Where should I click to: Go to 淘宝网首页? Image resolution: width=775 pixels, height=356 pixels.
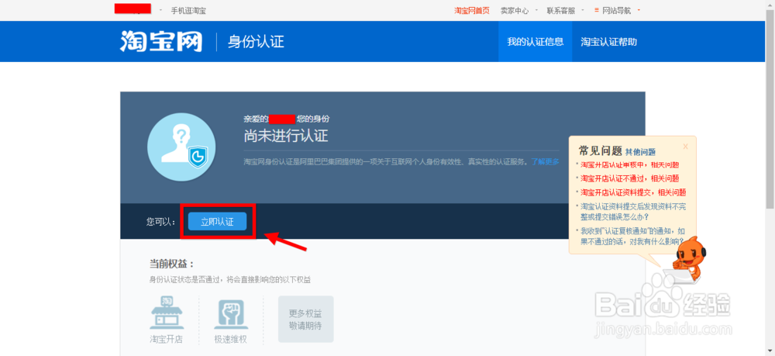(x=472, y=10)
